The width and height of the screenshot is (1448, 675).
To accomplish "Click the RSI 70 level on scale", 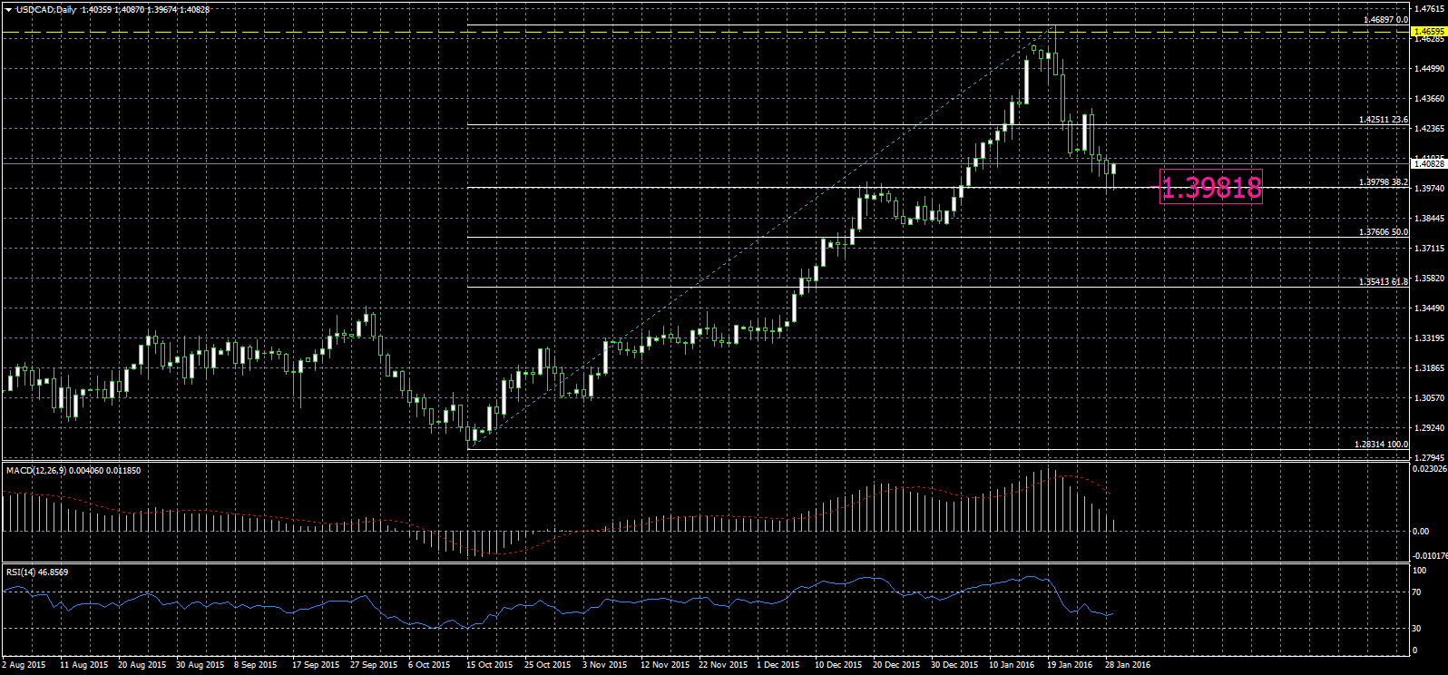I will point(1419,593).
